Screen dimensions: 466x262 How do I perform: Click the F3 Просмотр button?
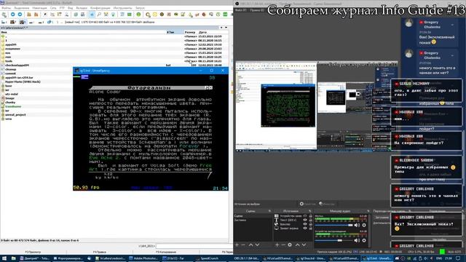[33, 252]
